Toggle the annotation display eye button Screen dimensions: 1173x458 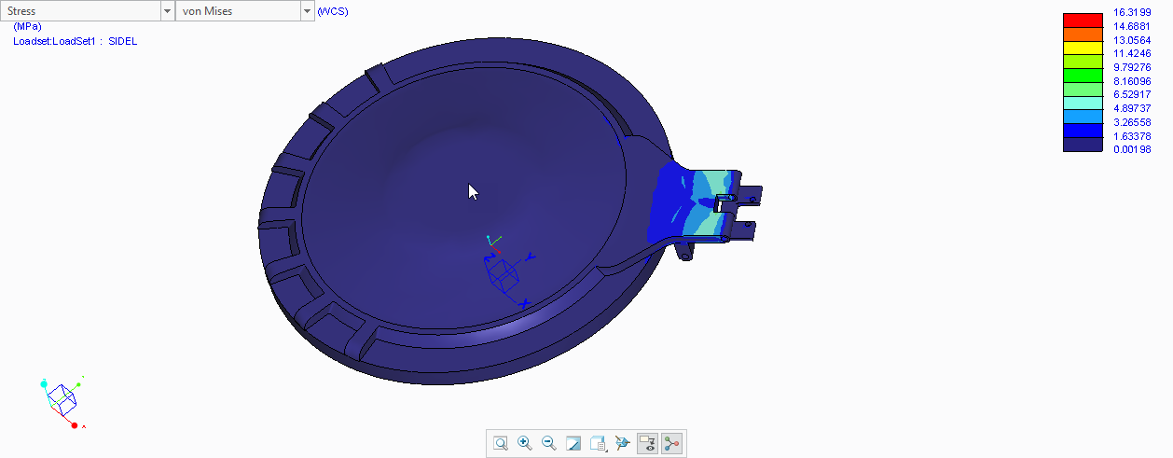click(647, 444)
